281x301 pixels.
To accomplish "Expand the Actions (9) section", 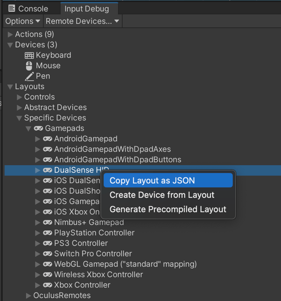I will pos(10,35).
